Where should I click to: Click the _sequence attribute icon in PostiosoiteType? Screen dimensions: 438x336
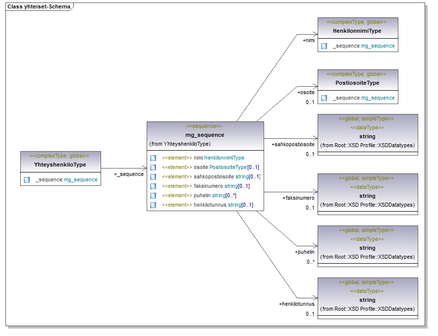click(x=324, y=98)
